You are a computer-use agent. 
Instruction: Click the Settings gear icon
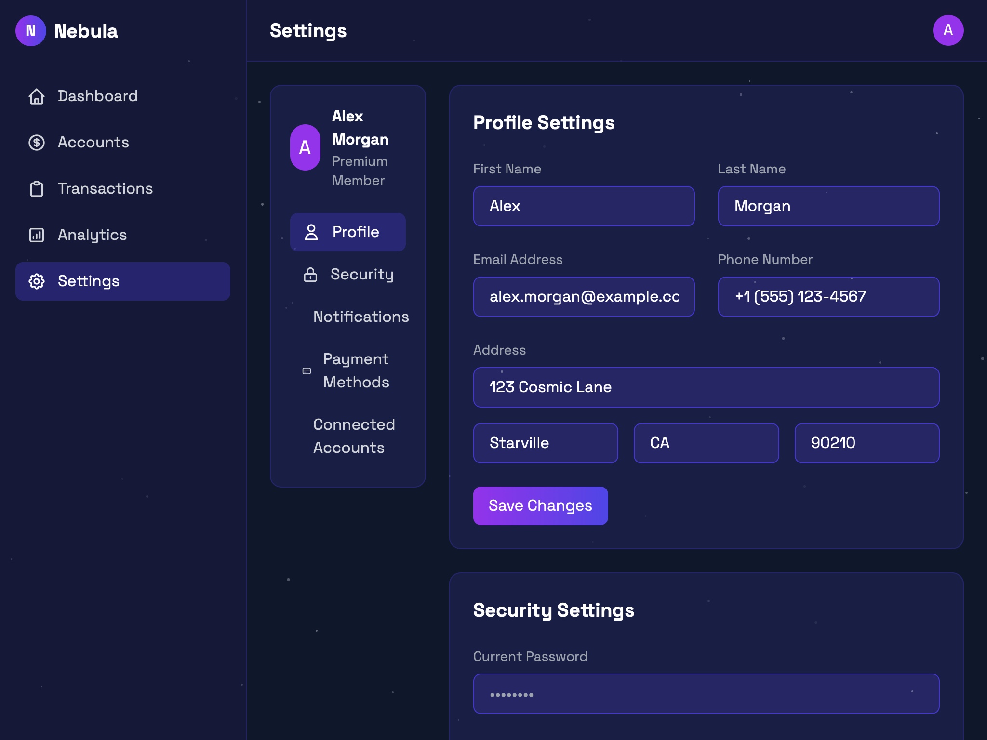coord(38,281)
